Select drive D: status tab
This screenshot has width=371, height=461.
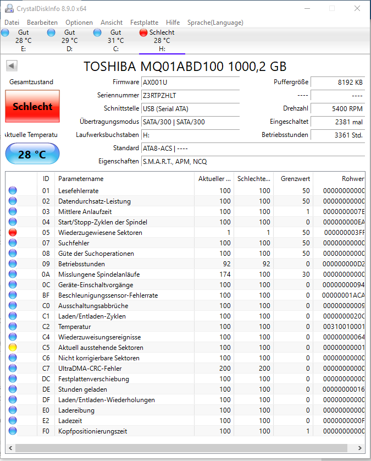(x=69, y=41)
